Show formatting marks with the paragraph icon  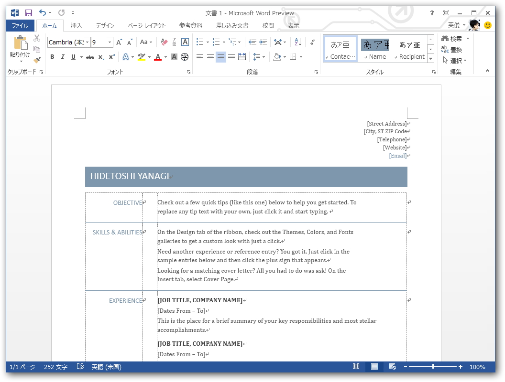click(x=313, y=42)
